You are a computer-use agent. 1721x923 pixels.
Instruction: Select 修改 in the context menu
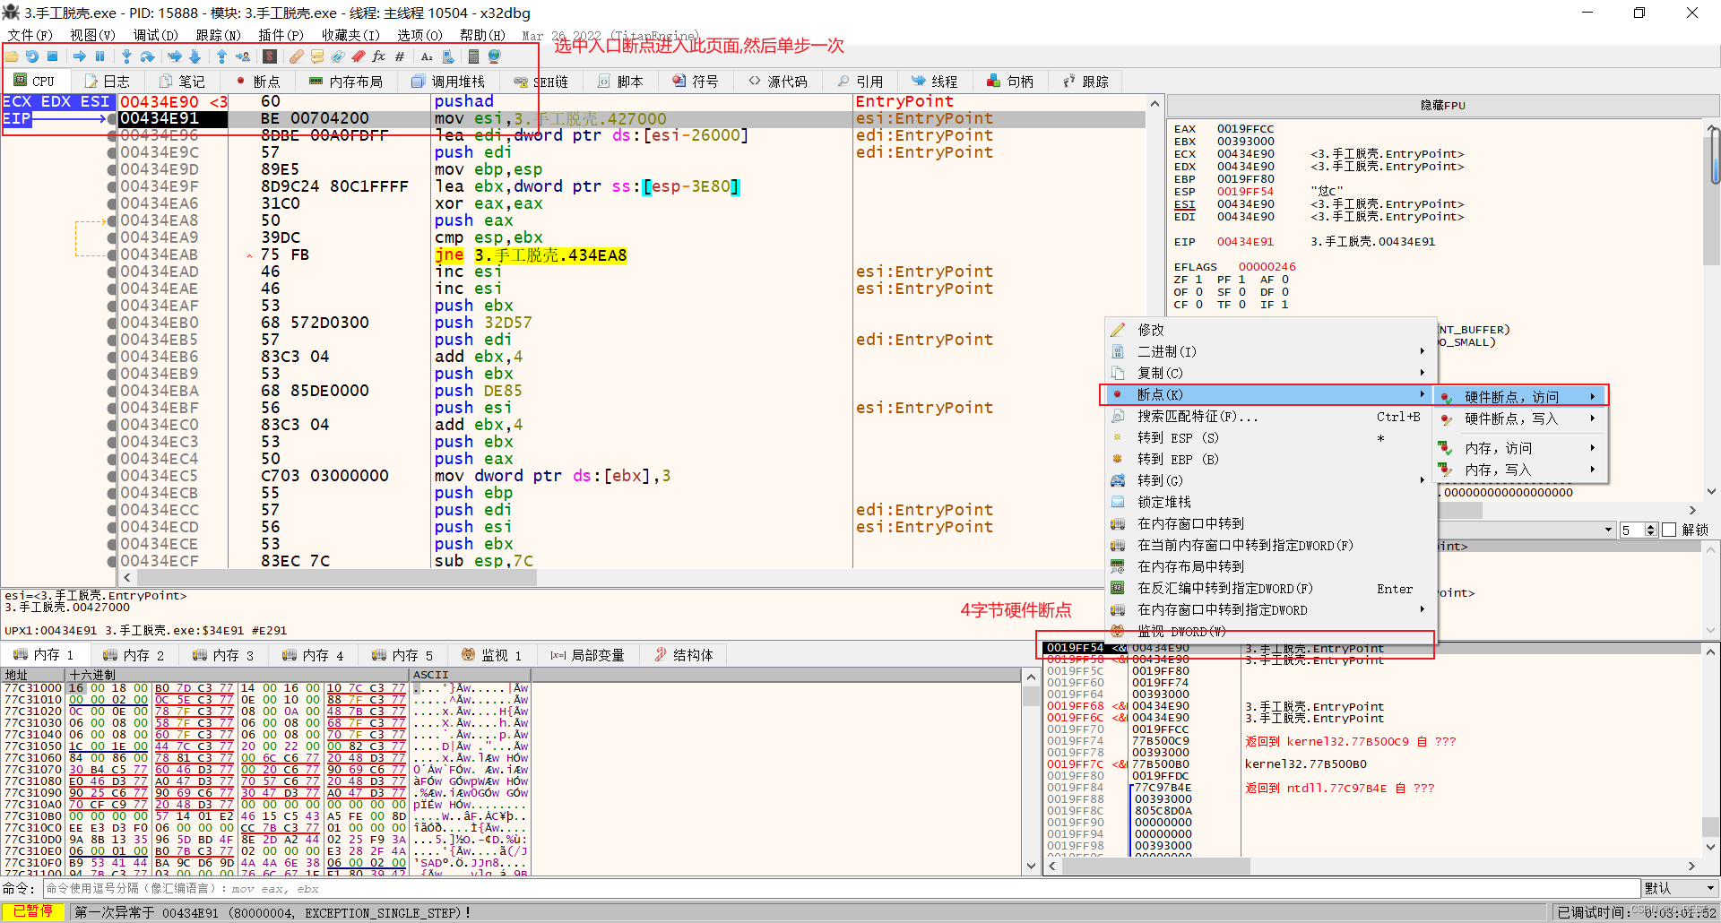pos(1270,330)
